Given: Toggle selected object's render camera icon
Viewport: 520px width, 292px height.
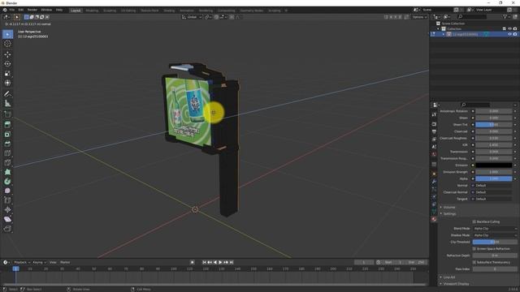Looking at the screenshot, I should (x=515, y=34).
